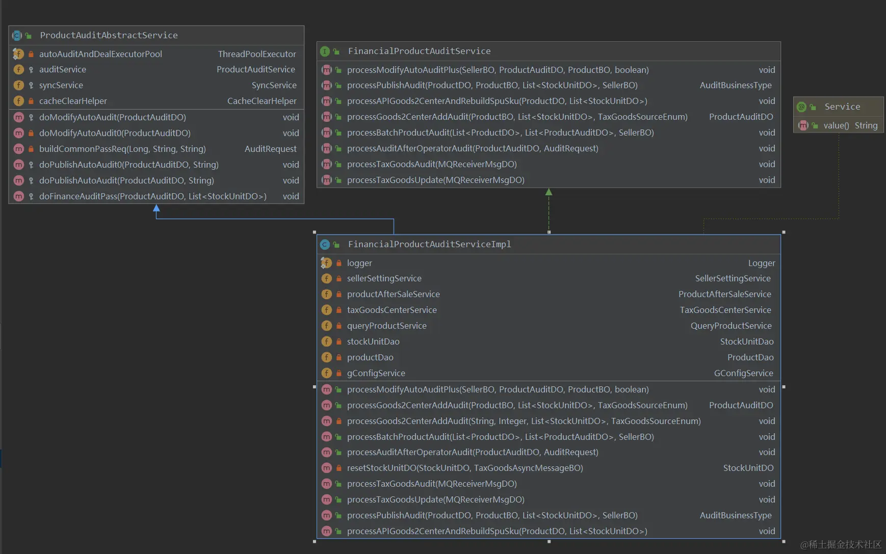This screenshot has width=886, height=554.
Task: Select the resetStockUnitDO method text
Action: click(x=465, y=468)
